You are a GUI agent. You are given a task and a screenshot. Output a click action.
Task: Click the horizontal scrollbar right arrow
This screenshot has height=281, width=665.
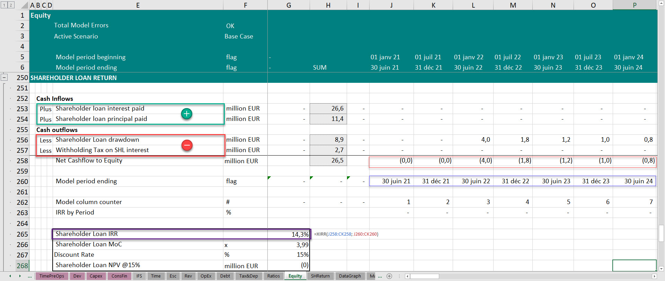click(654, 276)
